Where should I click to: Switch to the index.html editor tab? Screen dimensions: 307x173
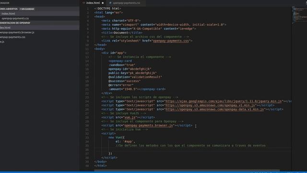pyautogui.click(x=93, y=3)
